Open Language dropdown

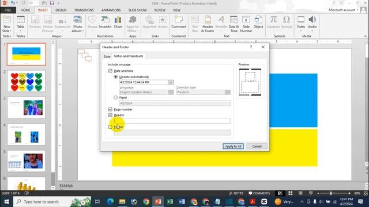click(x=171, y=92)
